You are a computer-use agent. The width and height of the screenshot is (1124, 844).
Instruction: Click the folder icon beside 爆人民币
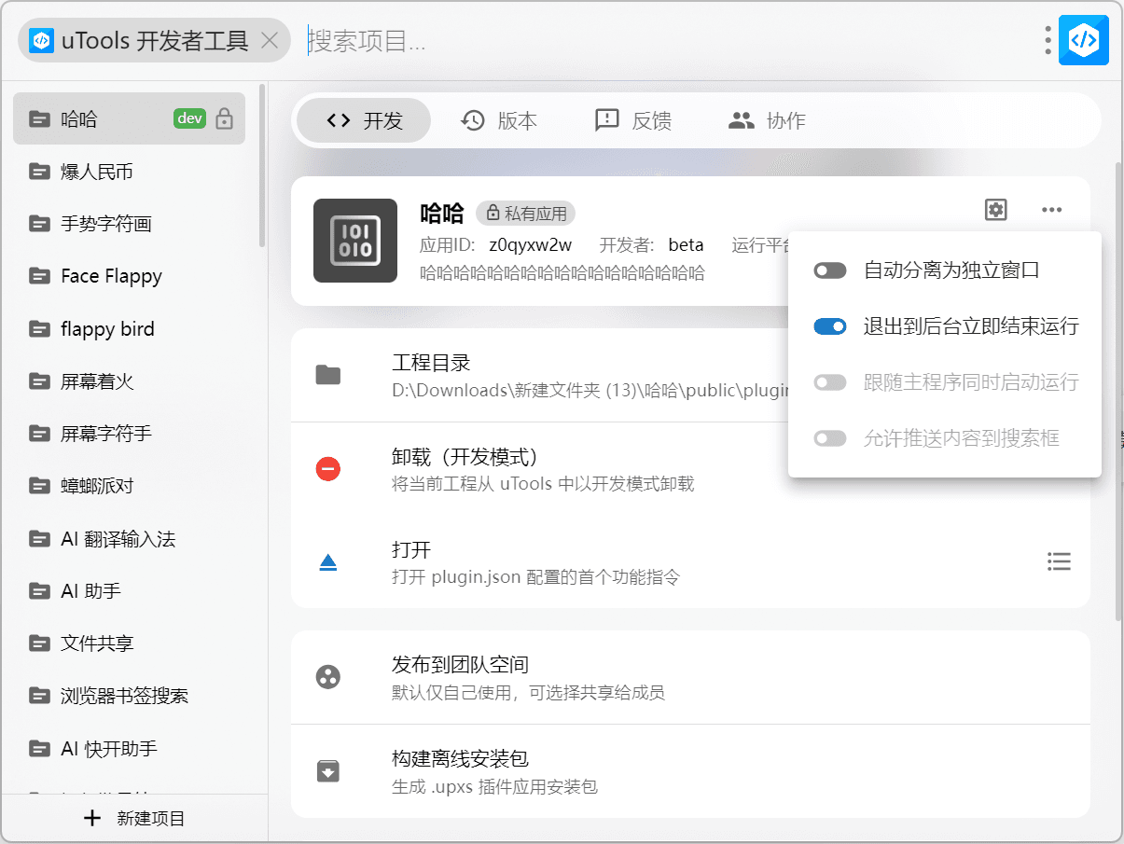pos(39,172)
